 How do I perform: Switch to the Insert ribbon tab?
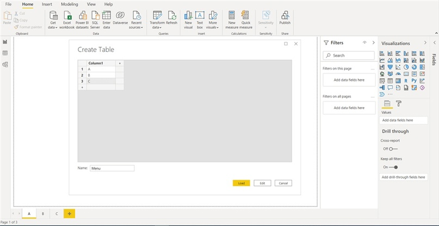point(47,4)
